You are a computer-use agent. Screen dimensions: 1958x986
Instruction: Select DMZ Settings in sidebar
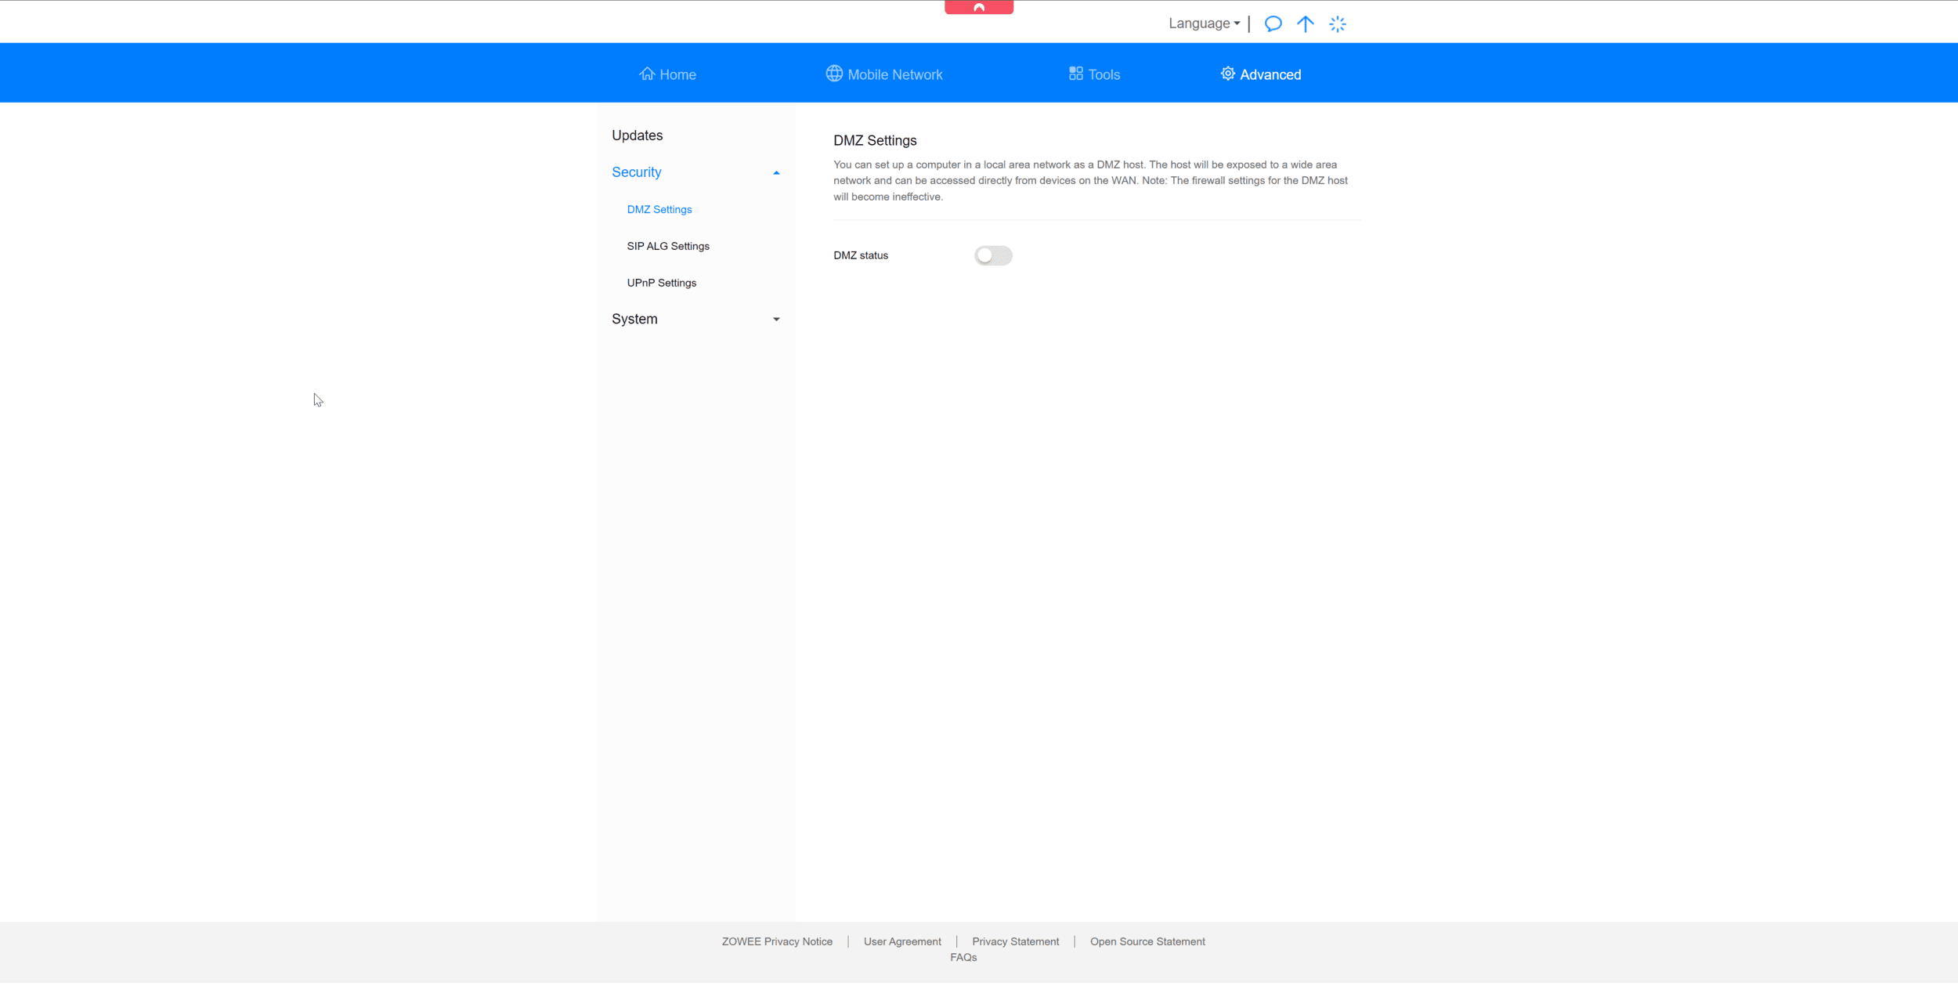pyautogui.click(x=659, y=210)
